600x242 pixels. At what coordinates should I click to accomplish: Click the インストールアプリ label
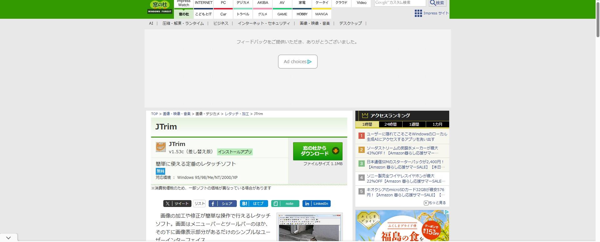[x=235, y=152]
